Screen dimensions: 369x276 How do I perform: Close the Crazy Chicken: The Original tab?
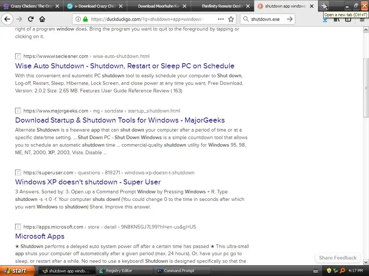(57, 6)
